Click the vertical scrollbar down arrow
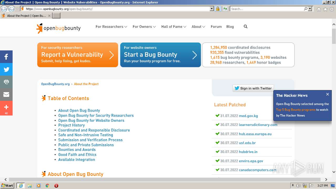Screen dimensions: 336x189 [334, 172]
